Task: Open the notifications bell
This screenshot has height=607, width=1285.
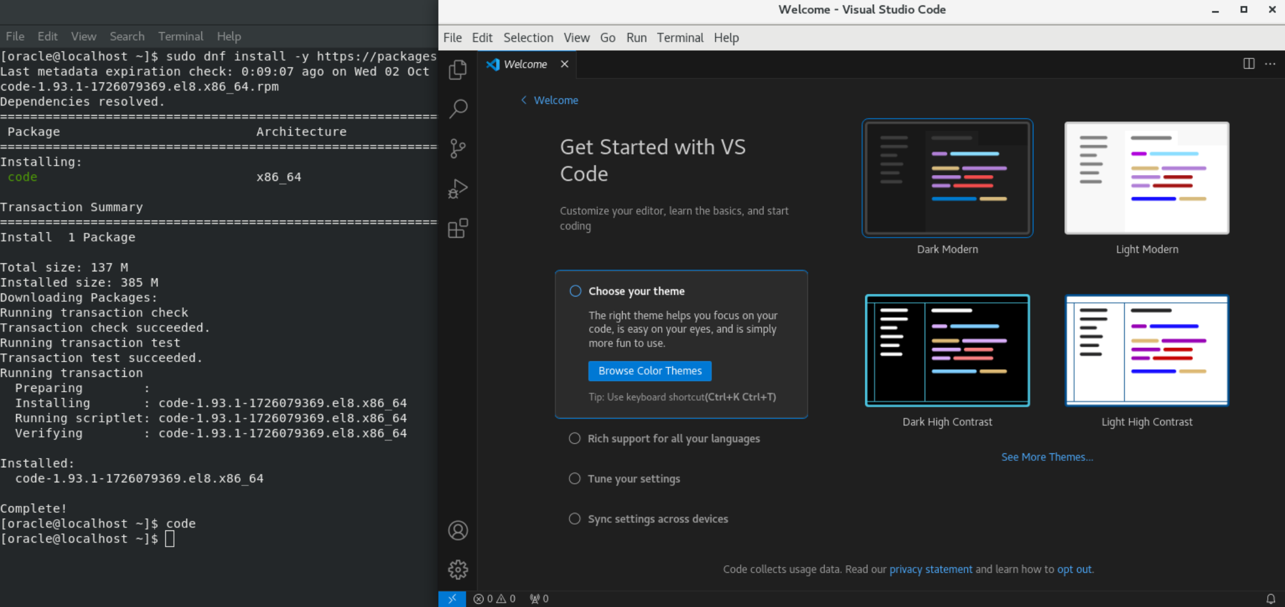Action: tap(1271, 598)
